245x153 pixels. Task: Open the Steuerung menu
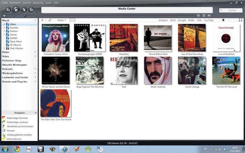[38, 3]
